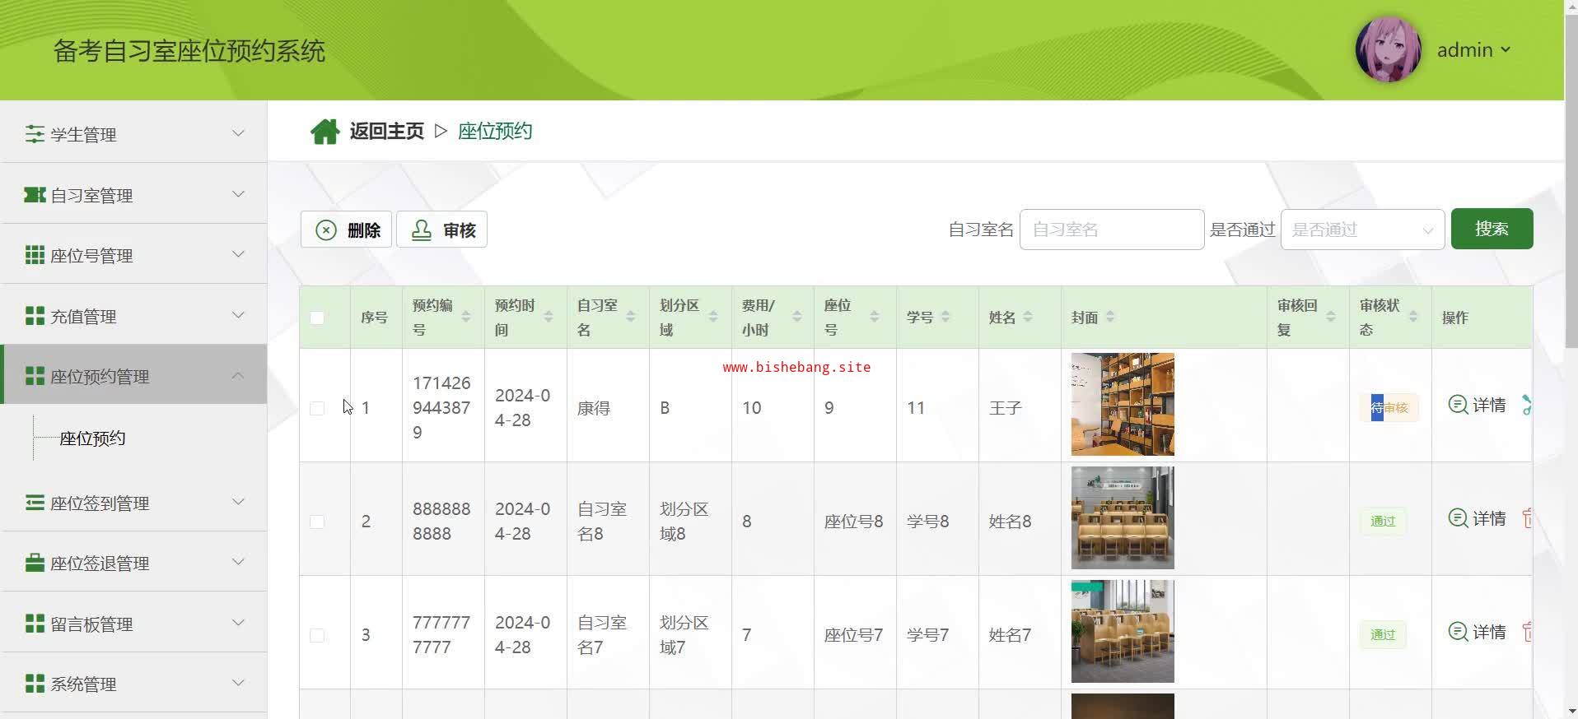Open 详情 for the 姓名8 reservation

click(1478, 518)
